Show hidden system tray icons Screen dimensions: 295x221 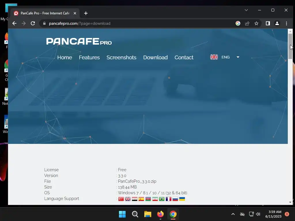coord(233,214)
